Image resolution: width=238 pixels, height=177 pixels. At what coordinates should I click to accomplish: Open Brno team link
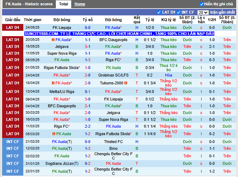(x=113, y=148)
